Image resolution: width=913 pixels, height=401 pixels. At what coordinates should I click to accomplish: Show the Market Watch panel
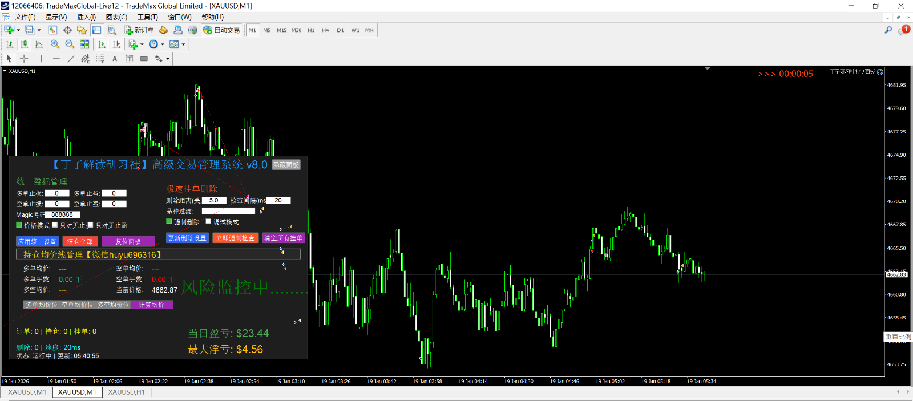(52, 30)
